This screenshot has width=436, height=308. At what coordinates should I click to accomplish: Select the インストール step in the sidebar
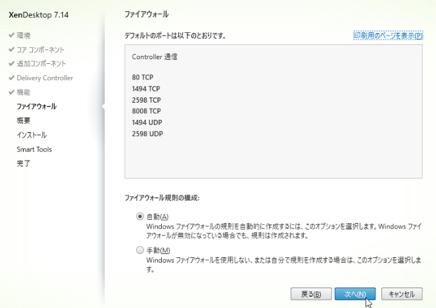tap(32, 135)
